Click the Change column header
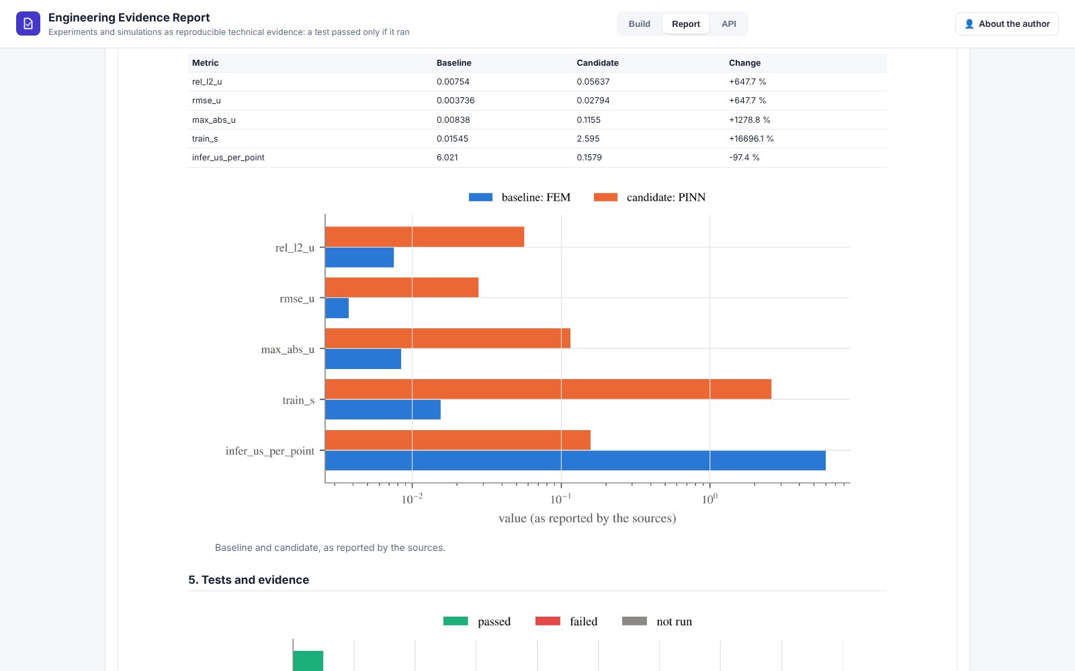The image size is (1075, 671). [744, 62]
